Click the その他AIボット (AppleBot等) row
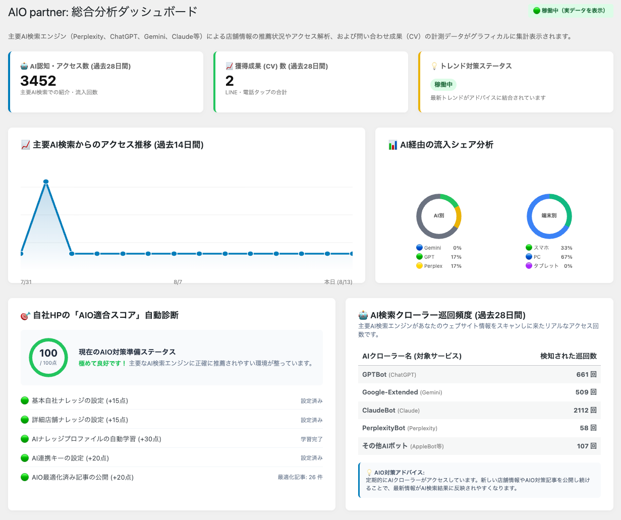621x520 pixels. tap(479, 446)
